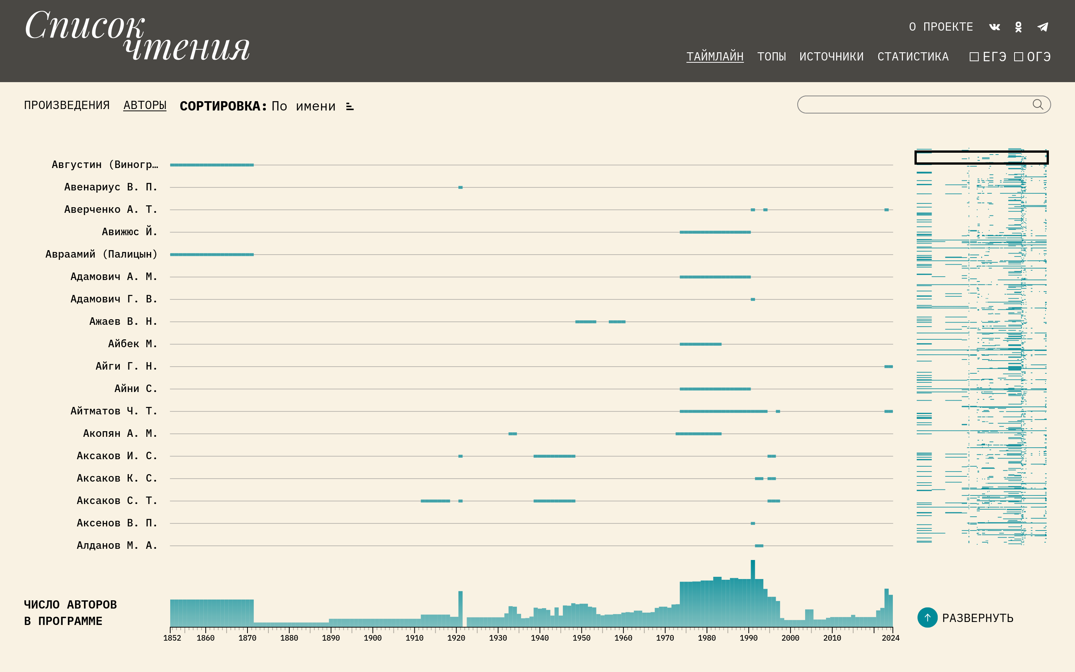1075x672 pixels.
Task: Open sorting dropdown 'По имени'
Action: pyautogui.click(x=303, y=106)
